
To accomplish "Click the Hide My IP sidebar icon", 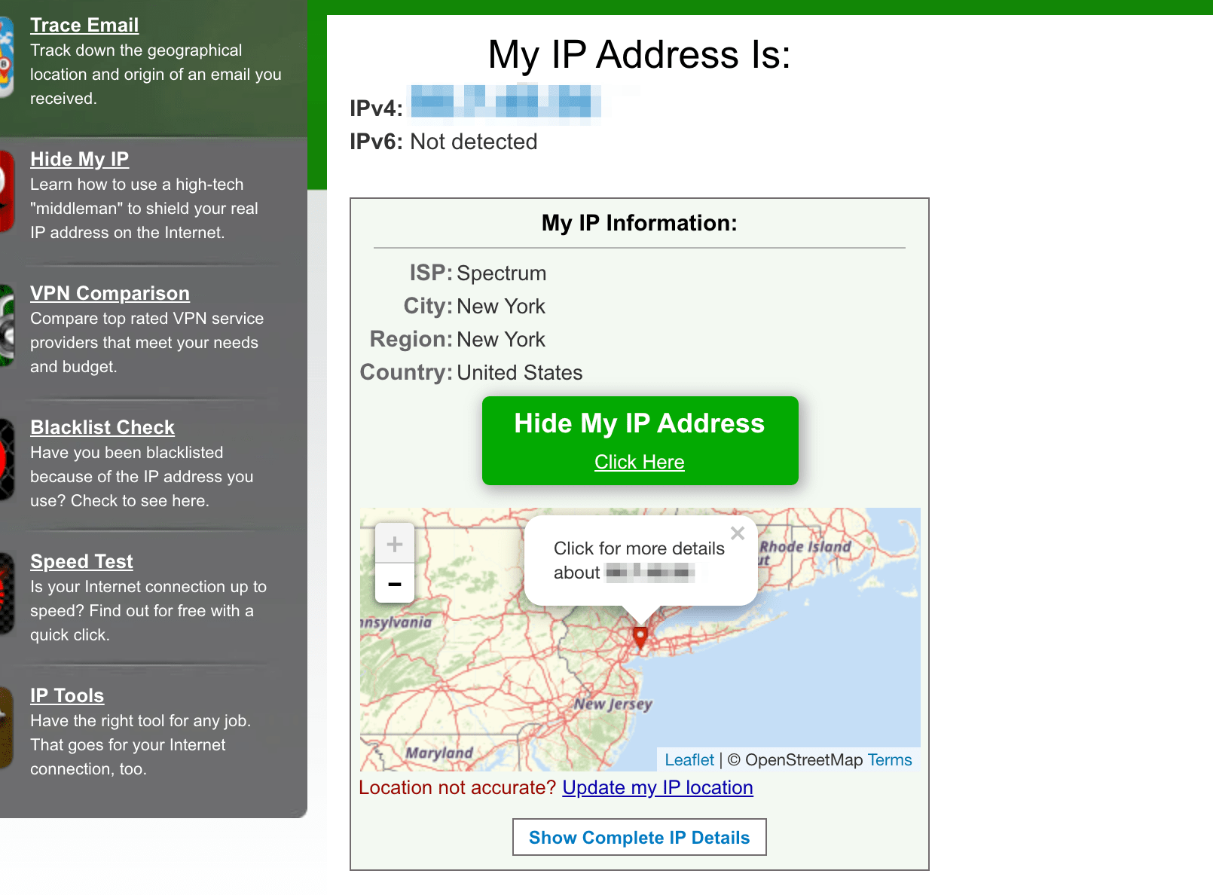I will point(7,191).
